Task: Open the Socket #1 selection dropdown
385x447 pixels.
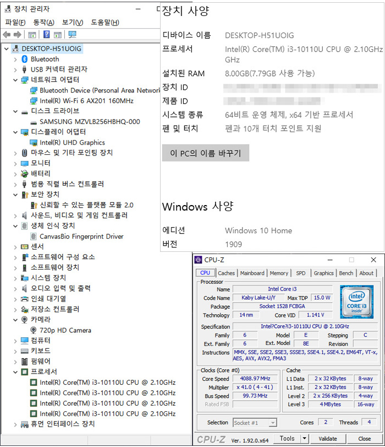Action: (273, 423)
